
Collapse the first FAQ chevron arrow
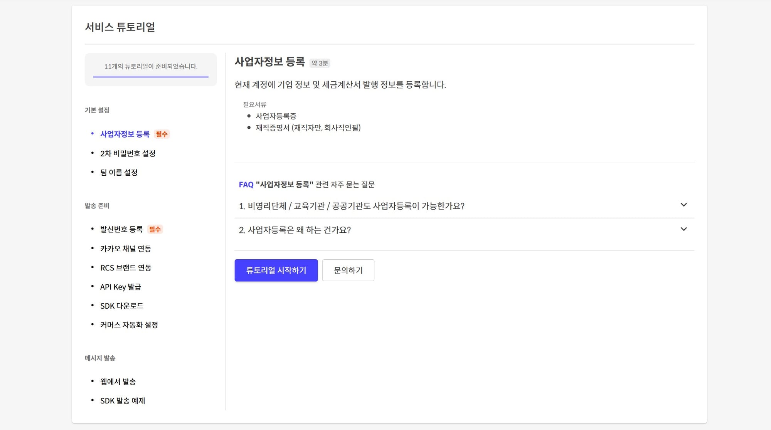tap(684, 205)
